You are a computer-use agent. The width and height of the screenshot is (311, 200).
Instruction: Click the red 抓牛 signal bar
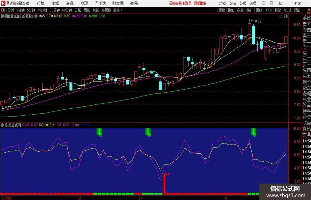164,184
